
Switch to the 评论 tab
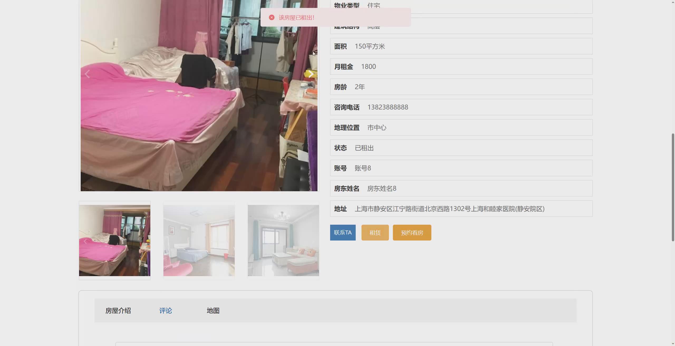coord(166,311)
